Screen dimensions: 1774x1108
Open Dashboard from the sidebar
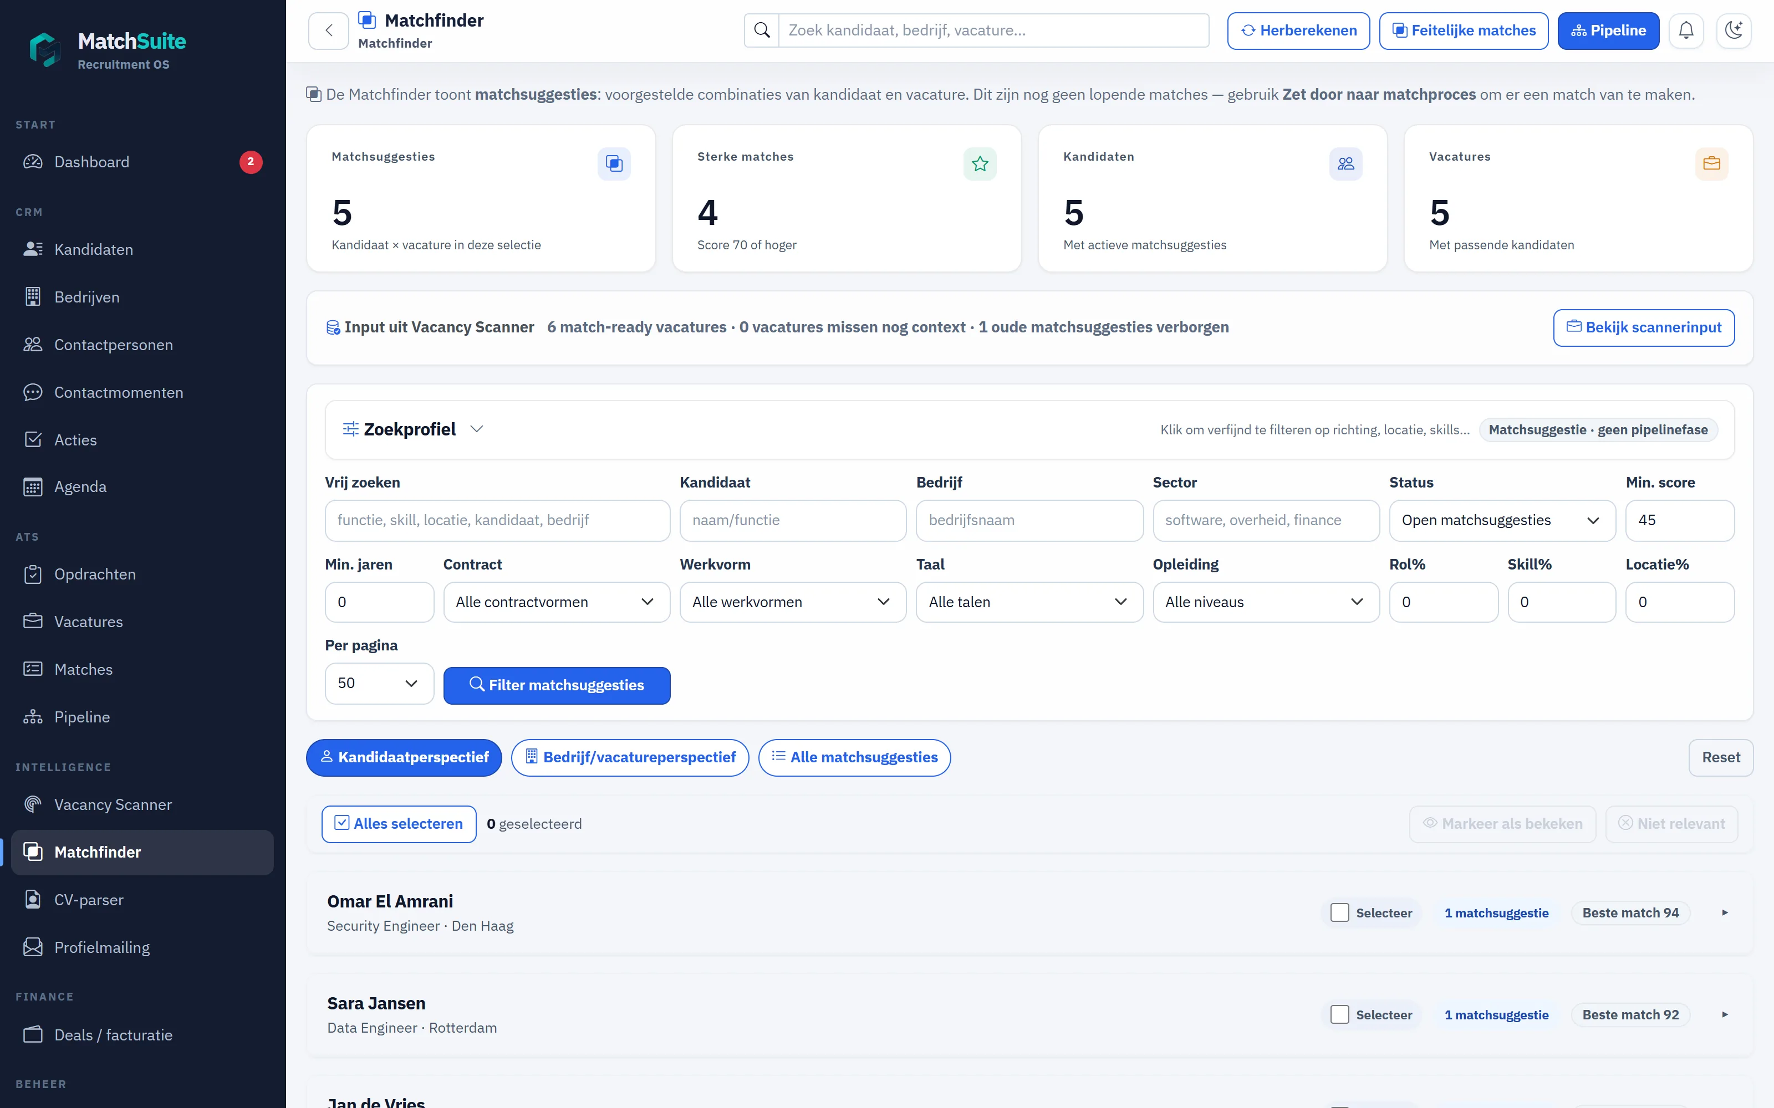[x=142, y=162]
